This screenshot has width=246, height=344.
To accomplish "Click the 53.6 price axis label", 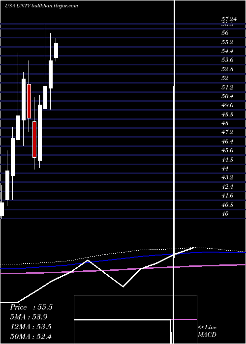I will [x=227, y=60].
